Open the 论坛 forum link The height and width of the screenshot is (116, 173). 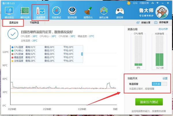pos(135,3)
